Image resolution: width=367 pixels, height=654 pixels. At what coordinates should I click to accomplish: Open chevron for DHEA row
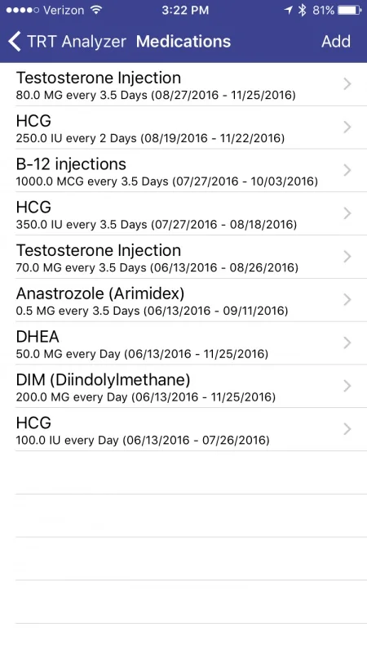(x=347, y=343)
